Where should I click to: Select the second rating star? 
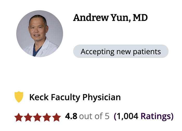[28, 117]
